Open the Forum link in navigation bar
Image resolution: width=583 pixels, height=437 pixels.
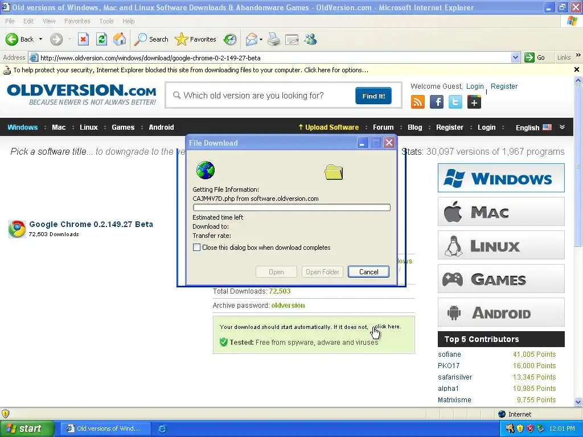[383, 127]
